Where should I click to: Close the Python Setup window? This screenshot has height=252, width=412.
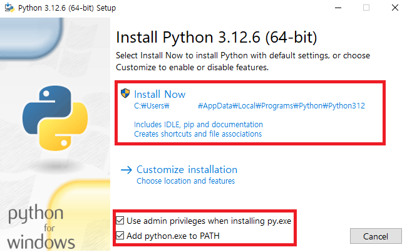tap(395, 8)
